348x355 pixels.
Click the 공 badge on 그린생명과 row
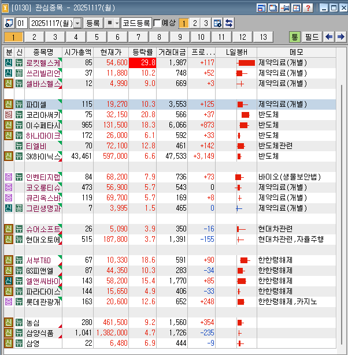pyautogui.click(x=19, y=208)
